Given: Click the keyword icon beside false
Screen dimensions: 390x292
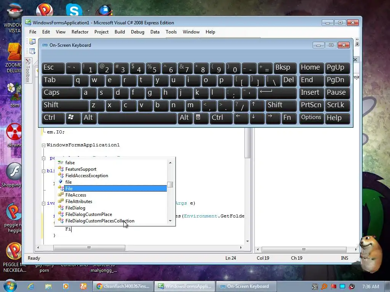Looking at the screenshot, I should point(61,163).
